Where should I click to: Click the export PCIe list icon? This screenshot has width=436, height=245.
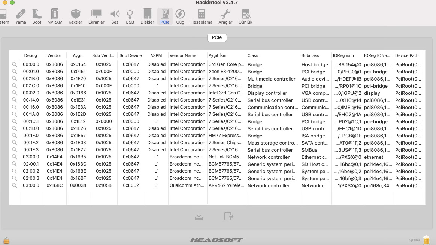[228, 216]
